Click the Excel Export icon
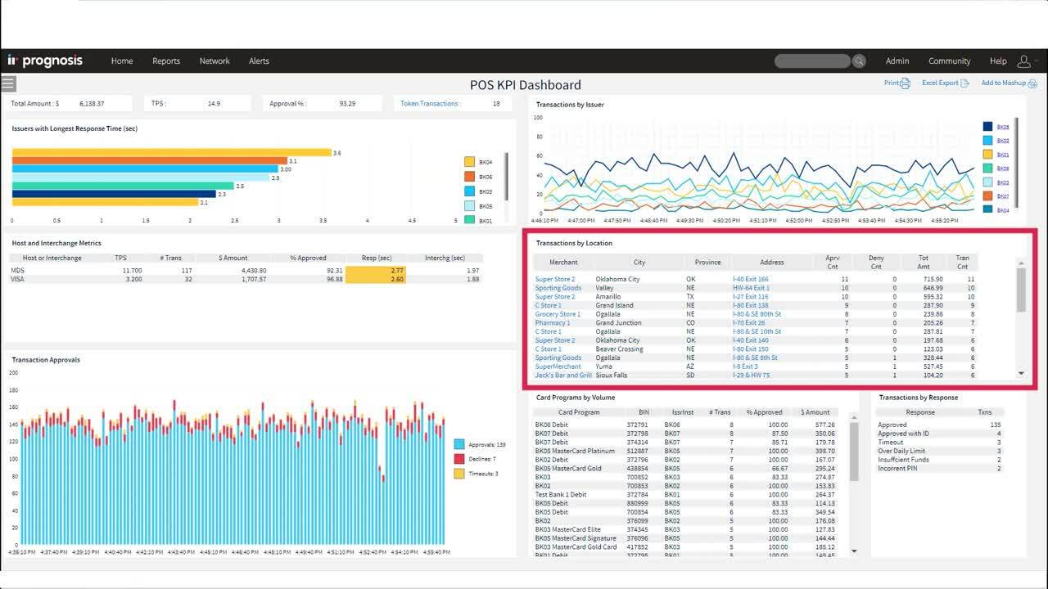The width and height of the screenshot is (1048, 589). point(964,83)
